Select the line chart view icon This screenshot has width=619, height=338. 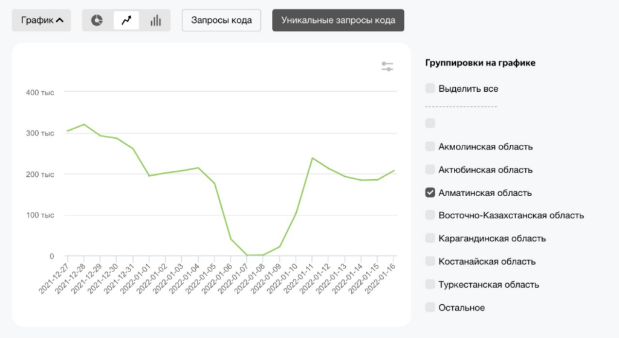(x=126, y=20)
